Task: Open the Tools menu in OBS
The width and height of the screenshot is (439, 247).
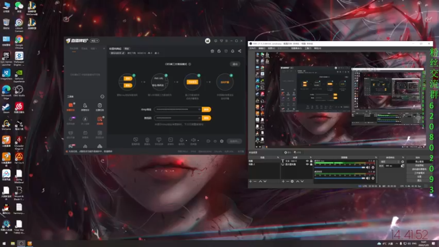Action: pos(308,48)
